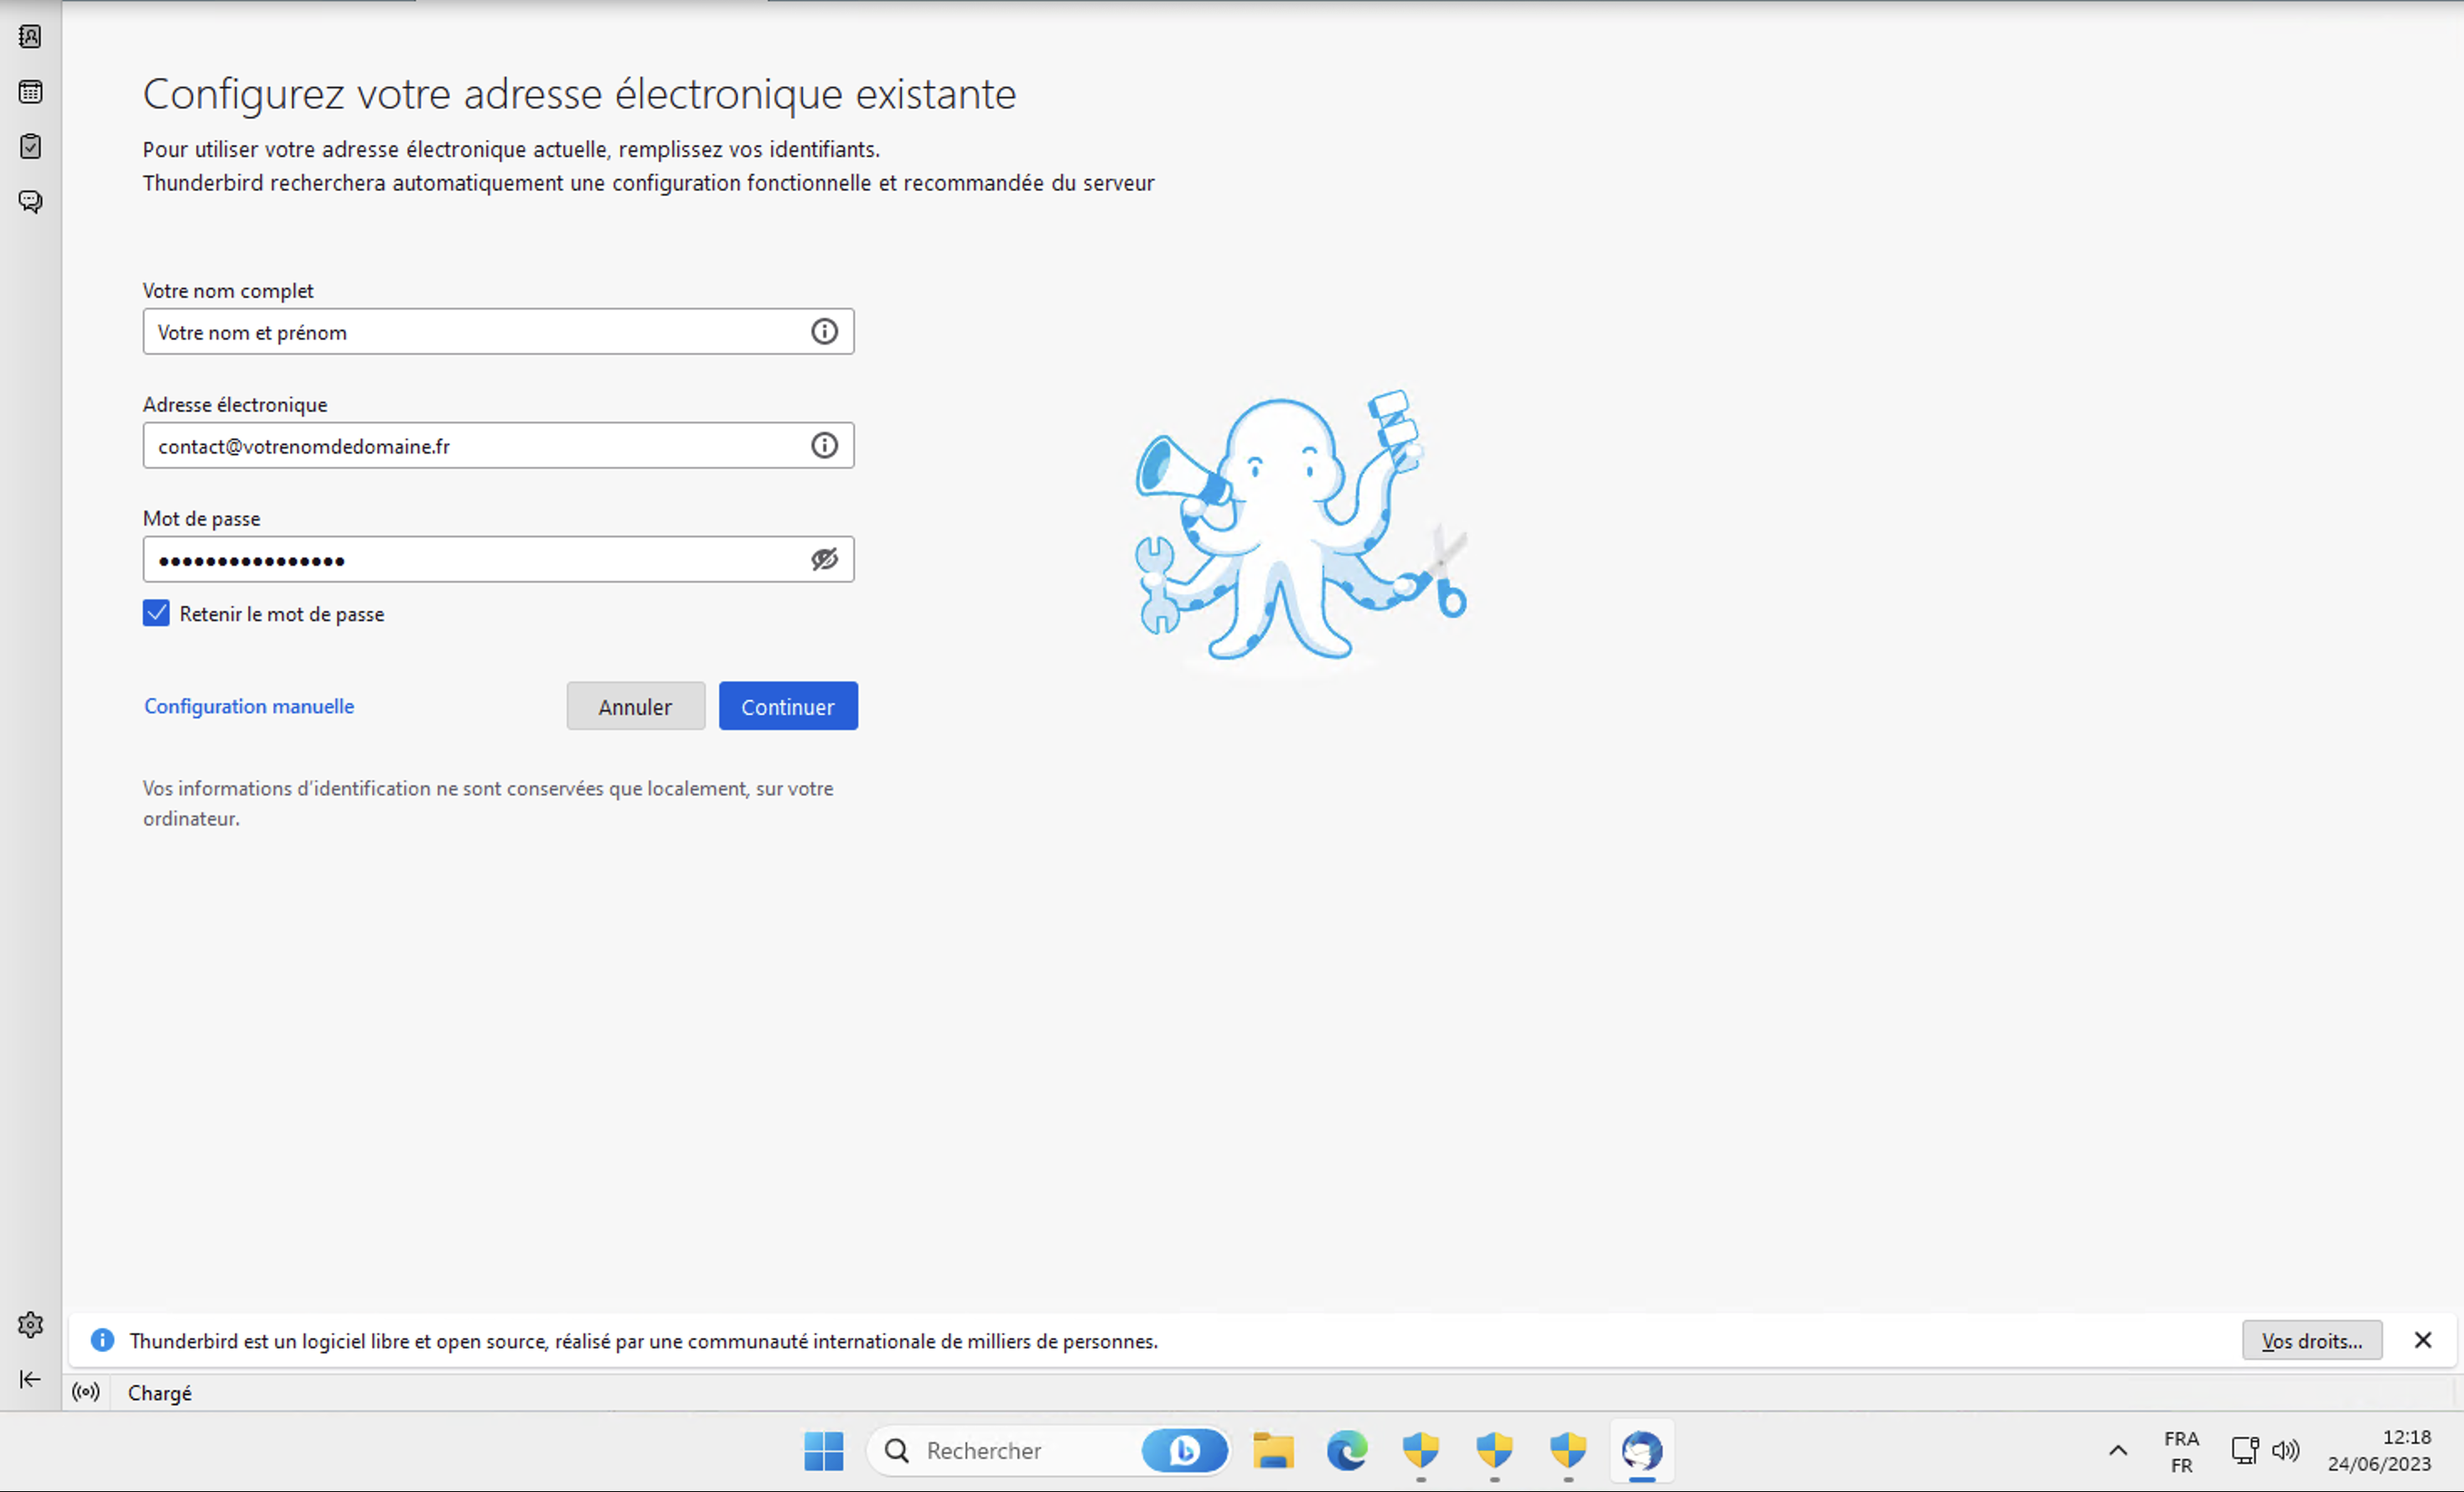The width and height of the screenshot is (2464, 1492).
Task: Click the online status icon in status bar
Action: tap(86, 1392)
